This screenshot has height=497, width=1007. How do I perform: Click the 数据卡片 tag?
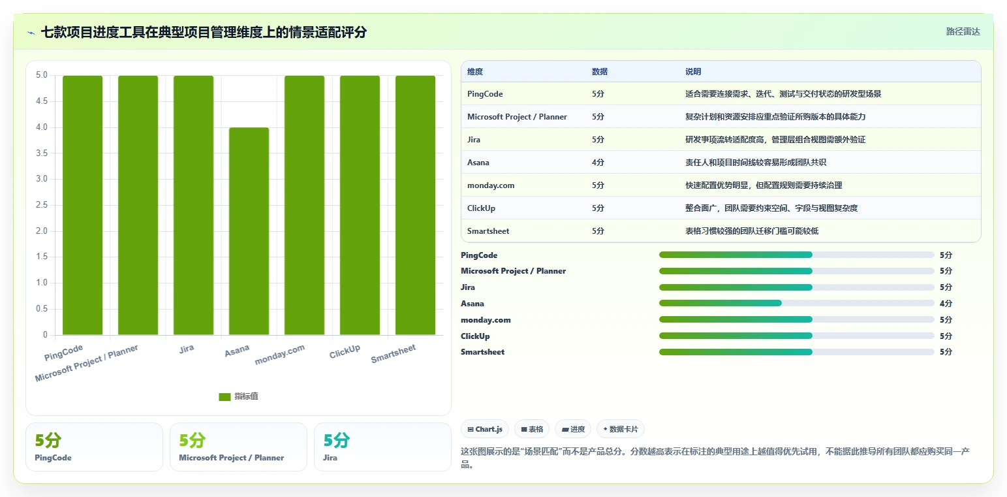pyautogui.click(x=620, y=429)
